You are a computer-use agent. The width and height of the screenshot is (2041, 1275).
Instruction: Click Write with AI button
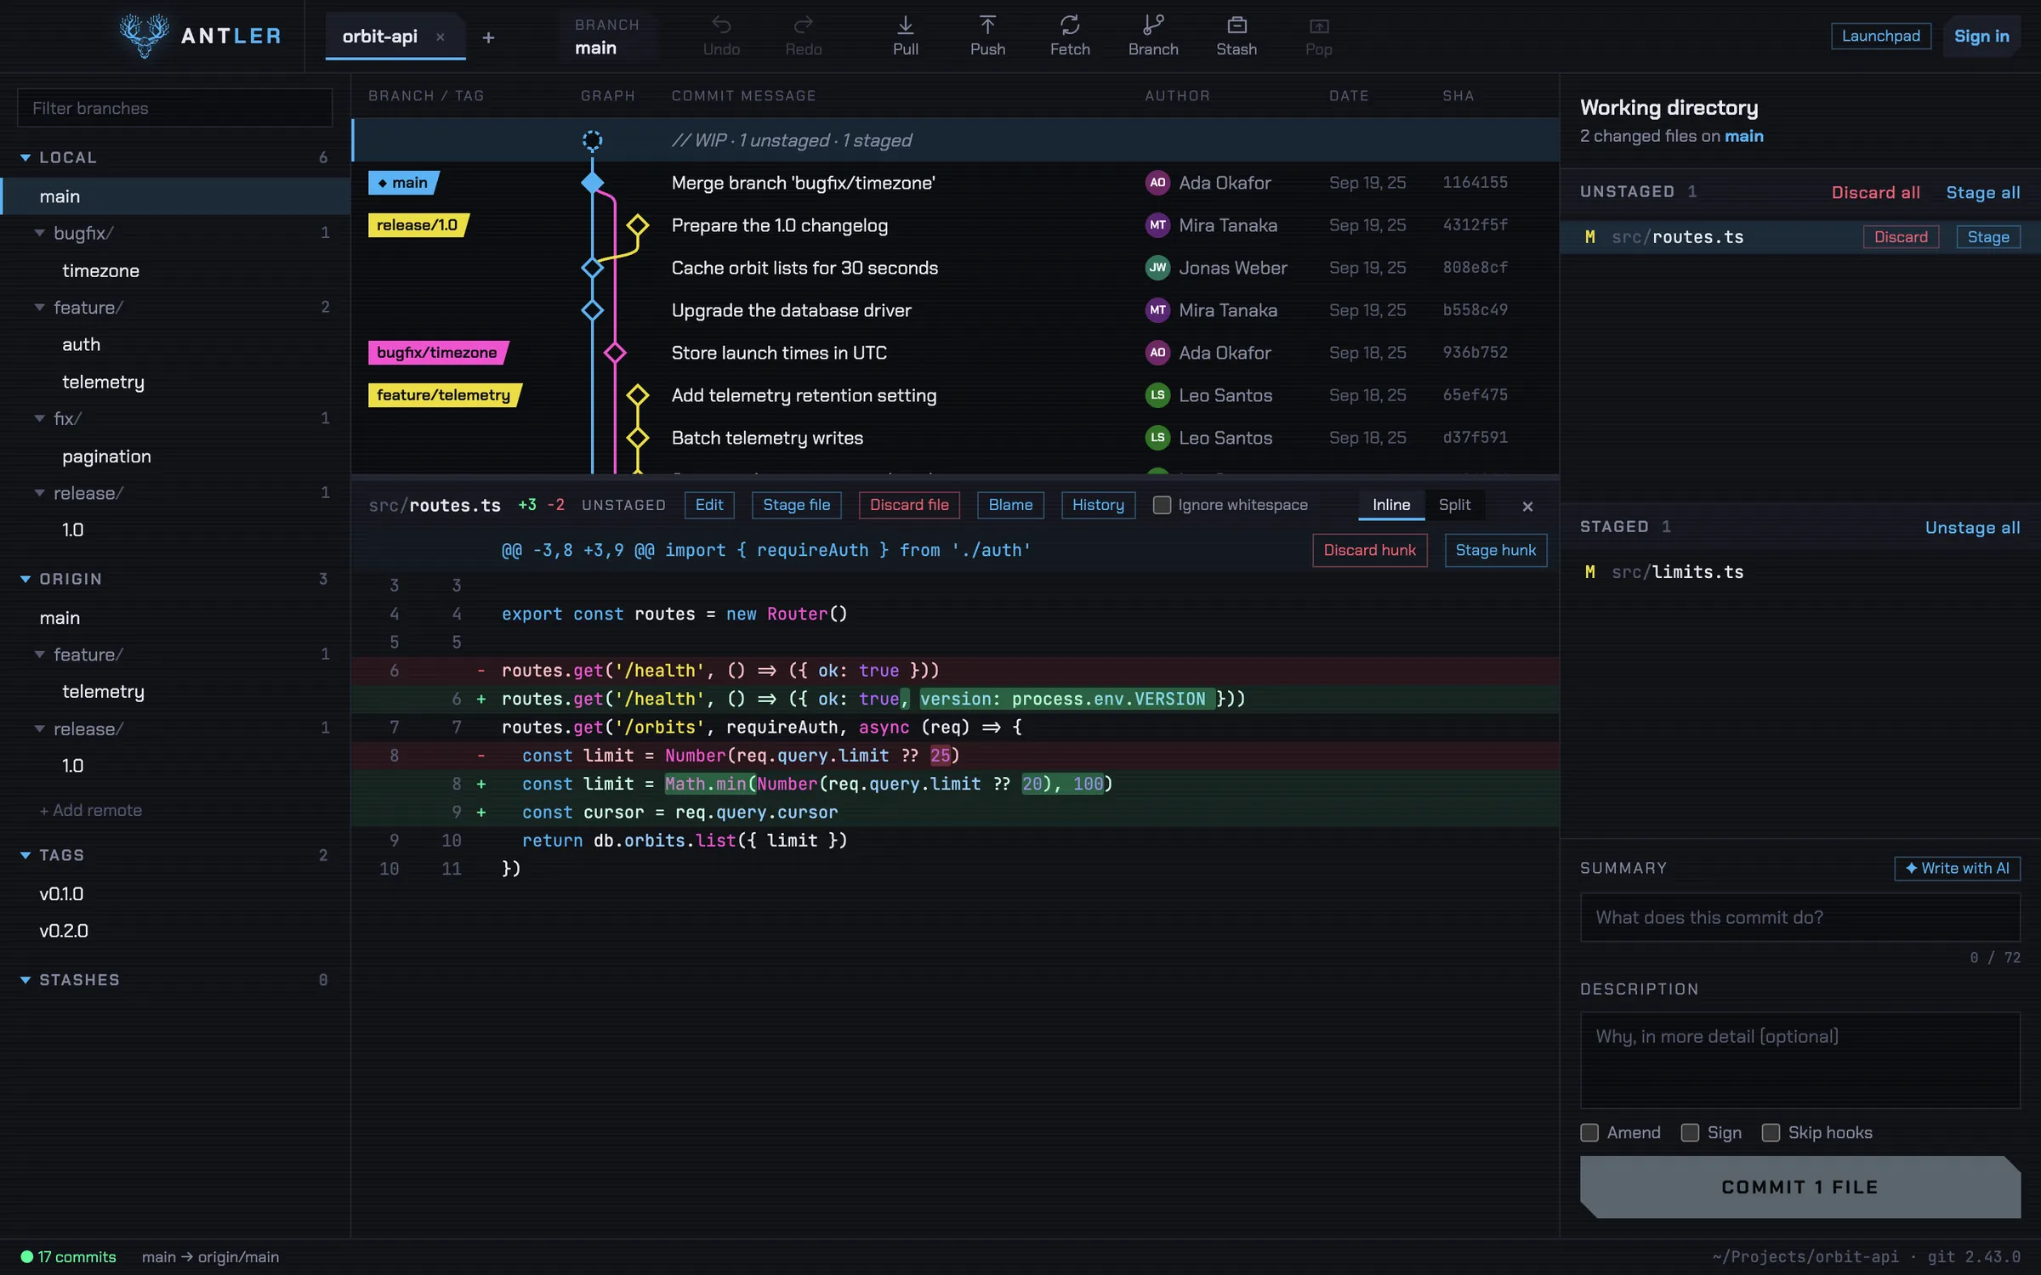(1957, 868)
